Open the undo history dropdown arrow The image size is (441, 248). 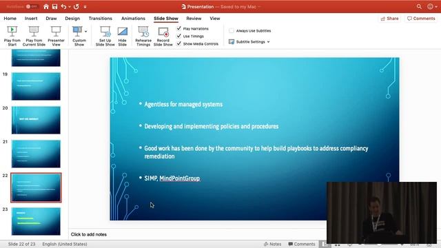pyautogui.click(x=70, y=7)
